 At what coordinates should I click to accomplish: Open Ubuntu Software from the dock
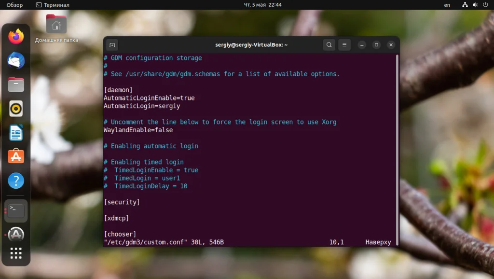point(16,156)
